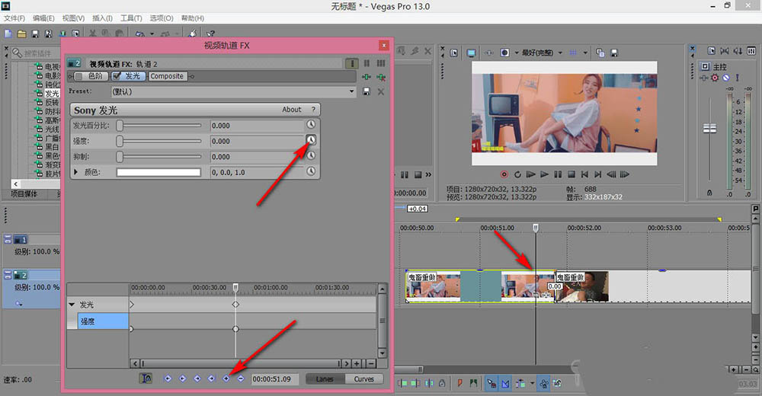Select the Composite button in FX chain
This screenshot has height=396, width=762.
pyautogui.click(x=167, y=76)
